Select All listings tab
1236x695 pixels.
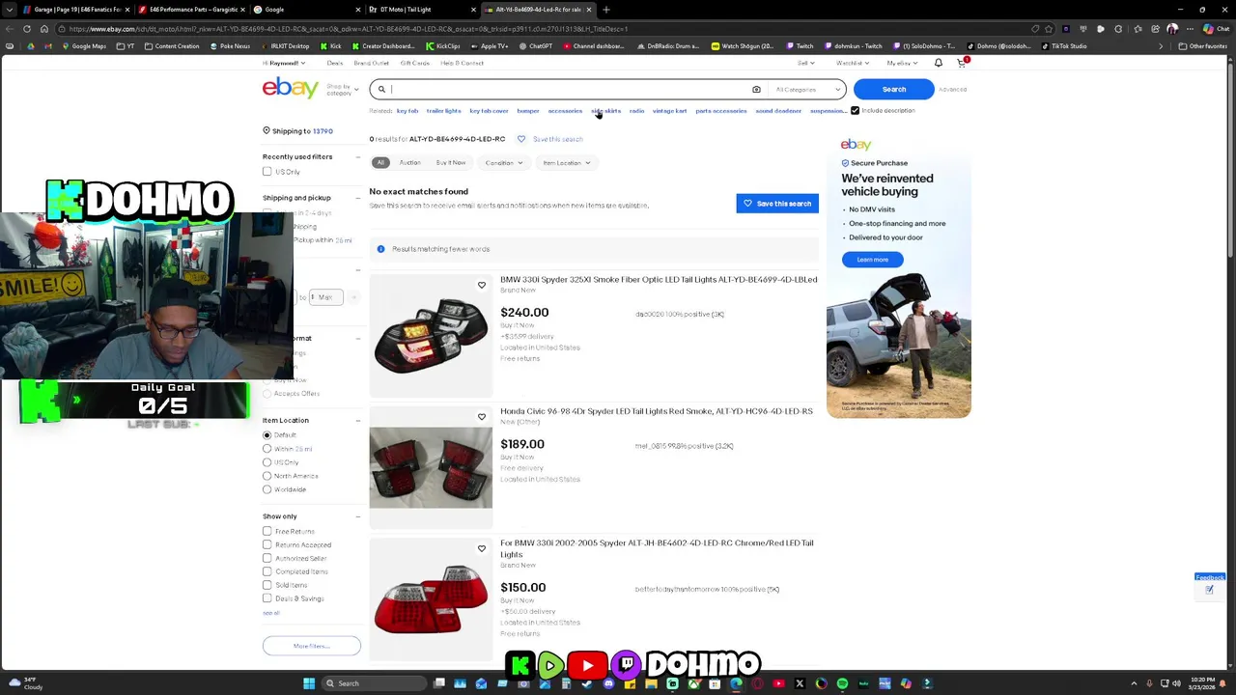[380, 163]
